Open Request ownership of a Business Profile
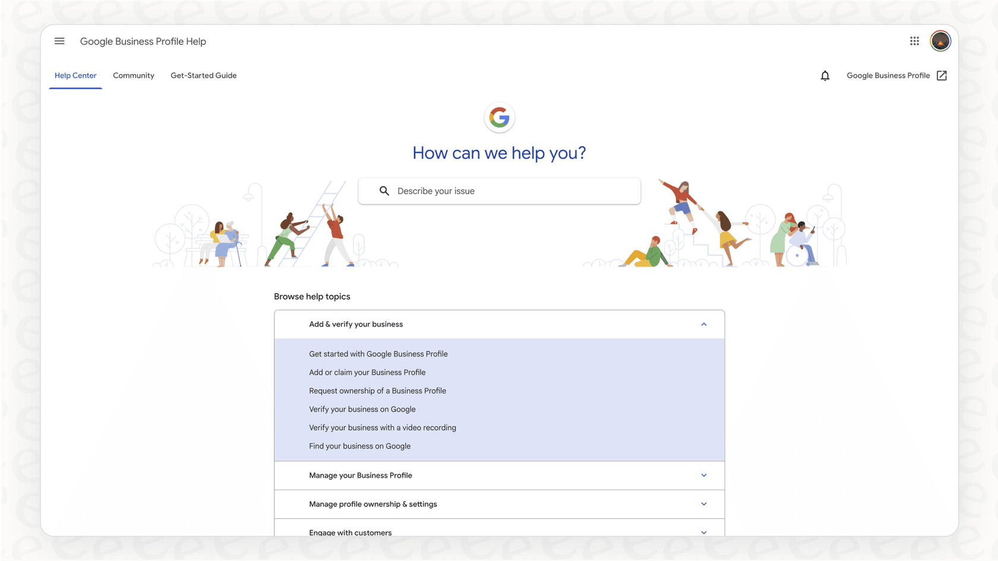The image size is (998, 561). (x=377, y=391)
